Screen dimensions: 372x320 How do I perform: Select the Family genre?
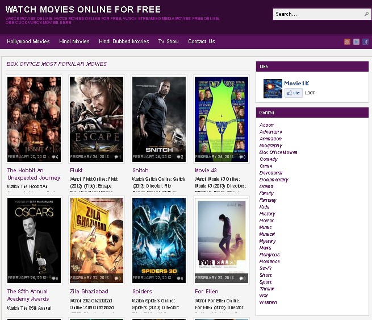[x=266, y=193]
